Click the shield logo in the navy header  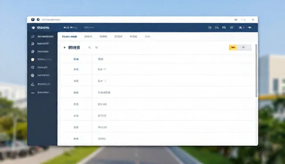pos(33,28)
